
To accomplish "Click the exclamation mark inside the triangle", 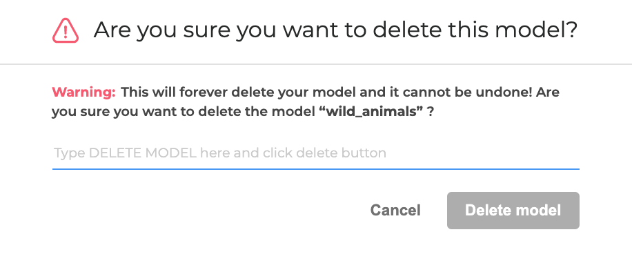I will click(66, 32).
